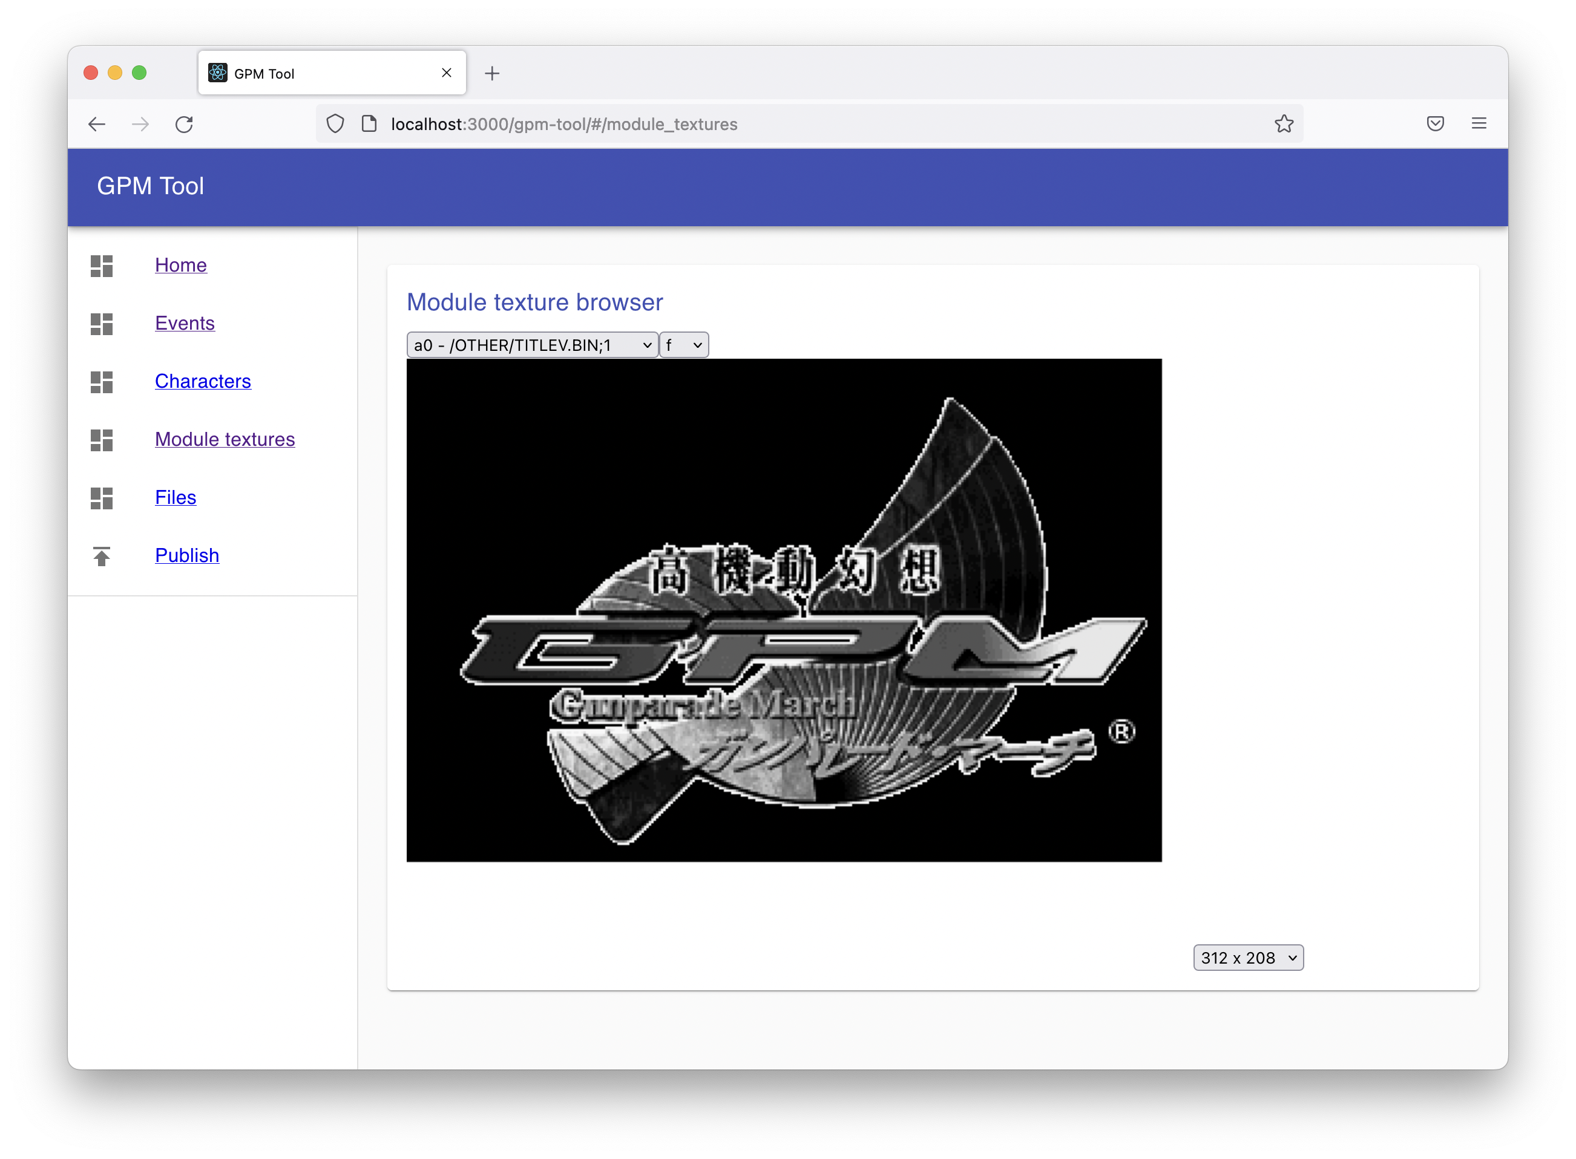Screen dimensions: 1576x1159
Task: Open the 'f' texture selector dropdown
Action: click(684, 345)
